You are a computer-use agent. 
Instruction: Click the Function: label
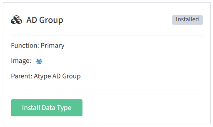click(25, 46)
